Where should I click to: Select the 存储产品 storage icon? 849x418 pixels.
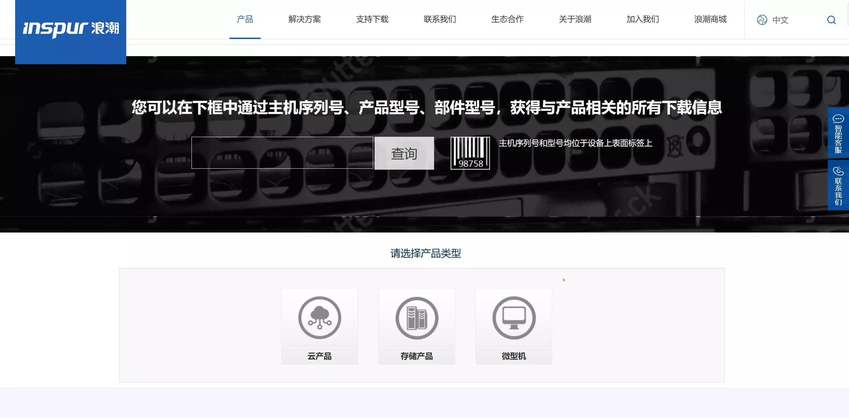pyautogui.click(x=417, y=318)
